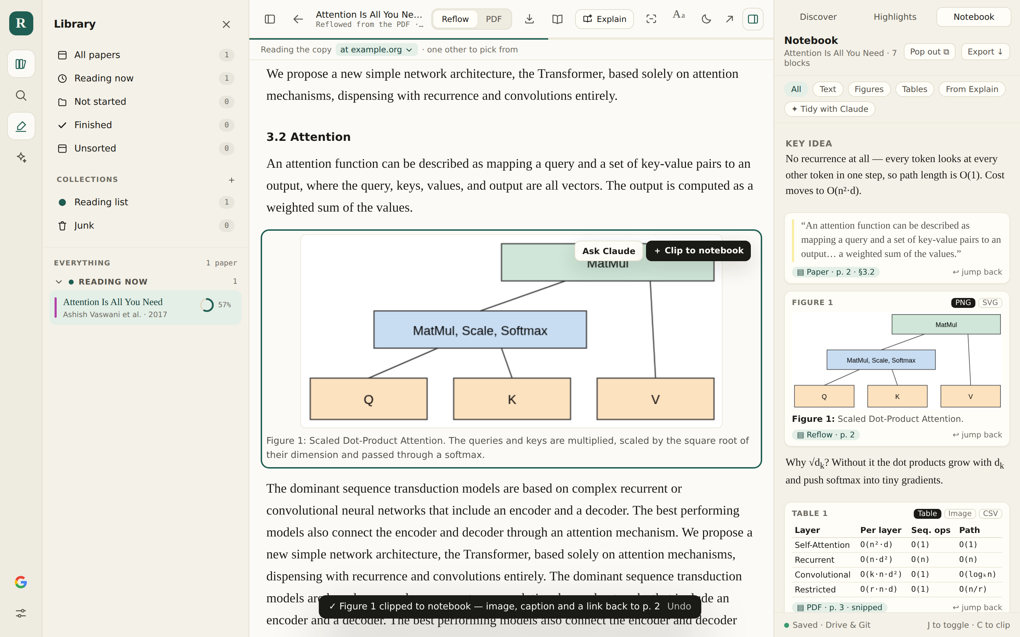Open the Library books icon in rail

[21, 64]
